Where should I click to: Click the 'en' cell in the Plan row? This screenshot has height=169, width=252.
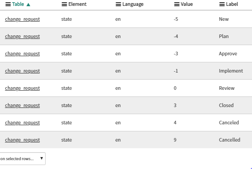tap(118, 36)
